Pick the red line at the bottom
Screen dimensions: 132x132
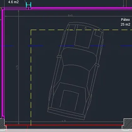pos(64,125)
